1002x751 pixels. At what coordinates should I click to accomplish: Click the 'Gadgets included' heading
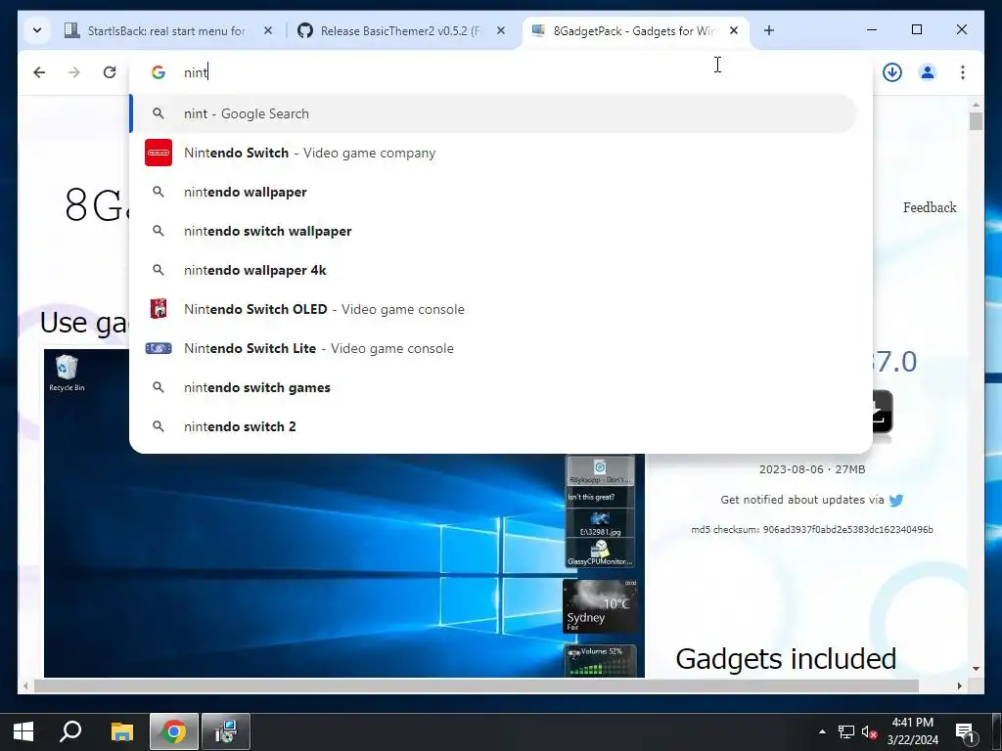click(x=786, y=658)
